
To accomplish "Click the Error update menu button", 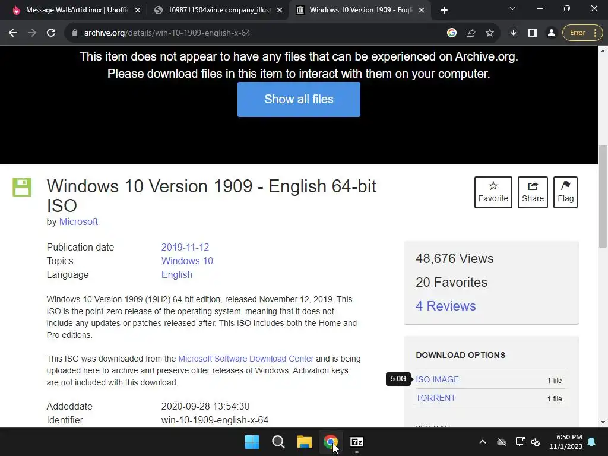I will coord(582,33).
